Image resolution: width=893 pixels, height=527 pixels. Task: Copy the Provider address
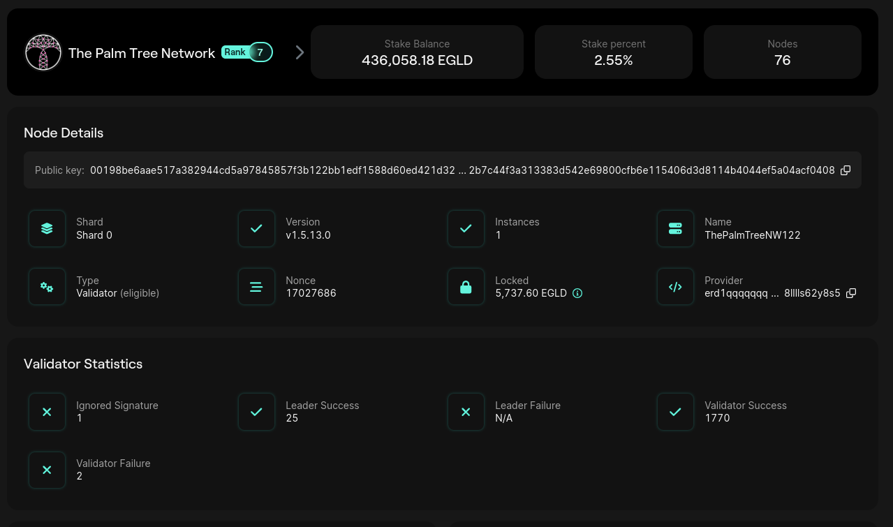[851, 293]
